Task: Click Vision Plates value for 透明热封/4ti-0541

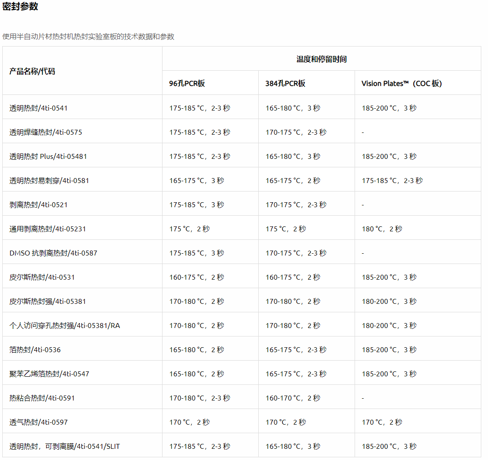Action: coord(389,108)
